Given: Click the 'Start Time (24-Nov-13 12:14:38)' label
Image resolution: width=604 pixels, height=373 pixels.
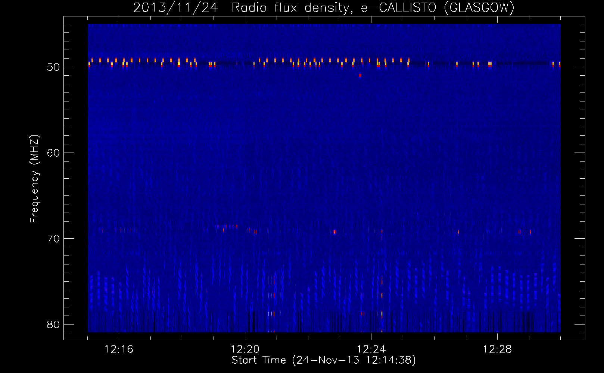Looking at the screenshot, I should (324, 360).
